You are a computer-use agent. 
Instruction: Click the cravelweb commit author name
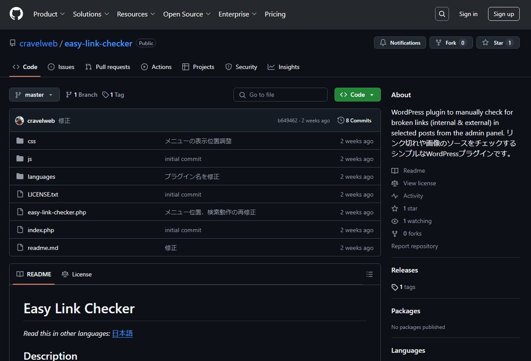pos(41,120)
